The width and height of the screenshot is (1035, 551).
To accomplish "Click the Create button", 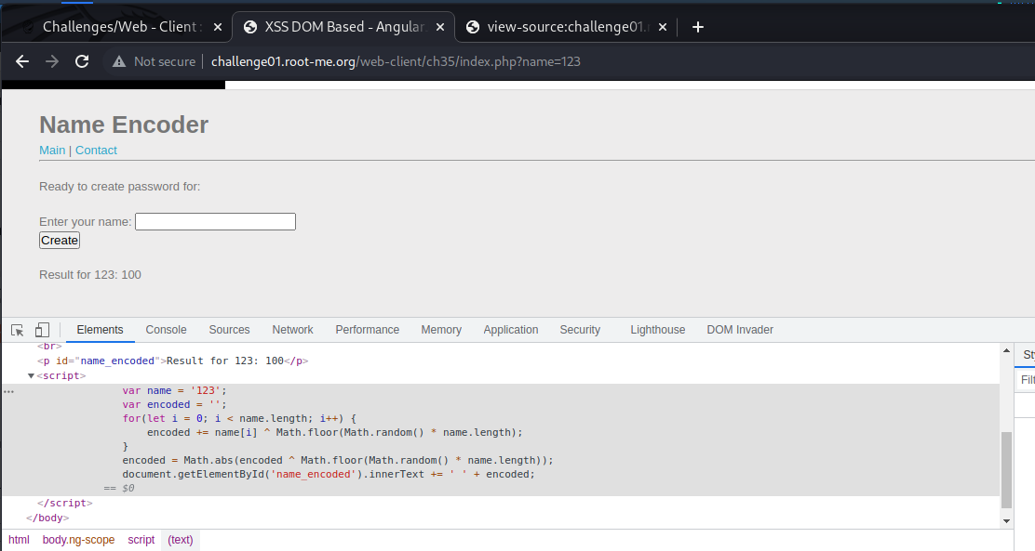I will 60,241.
